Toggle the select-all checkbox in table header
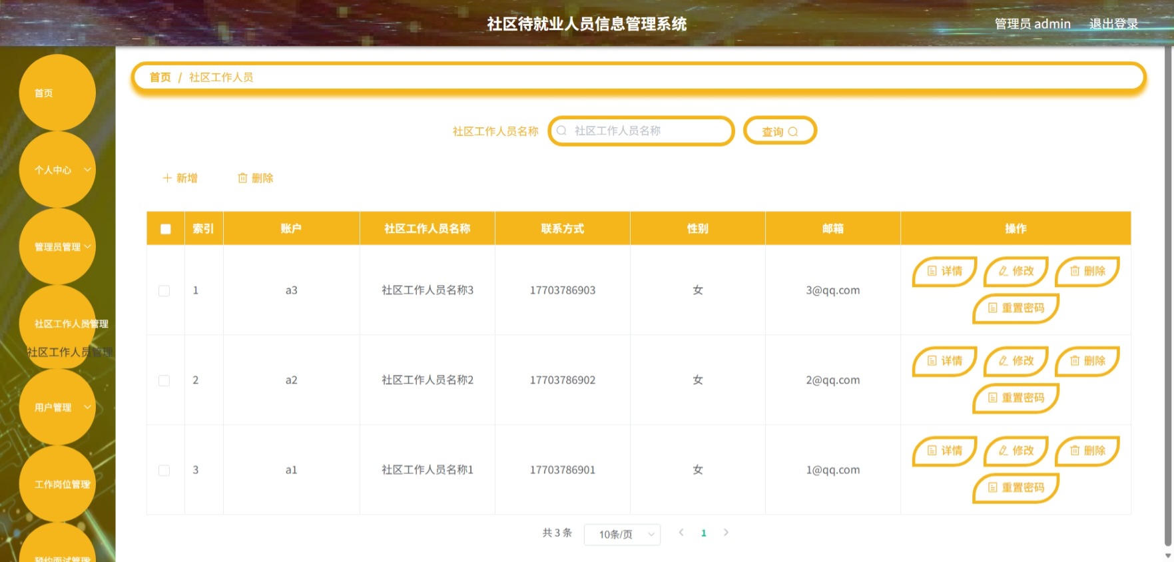 tap(166, 229)
